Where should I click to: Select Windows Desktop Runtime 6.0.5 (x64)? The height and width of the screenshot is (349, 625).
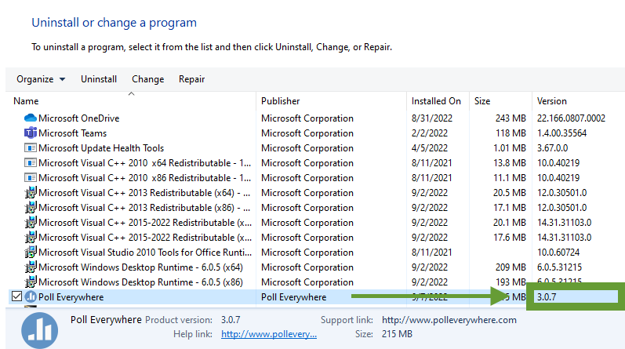(x=140, y=267)
